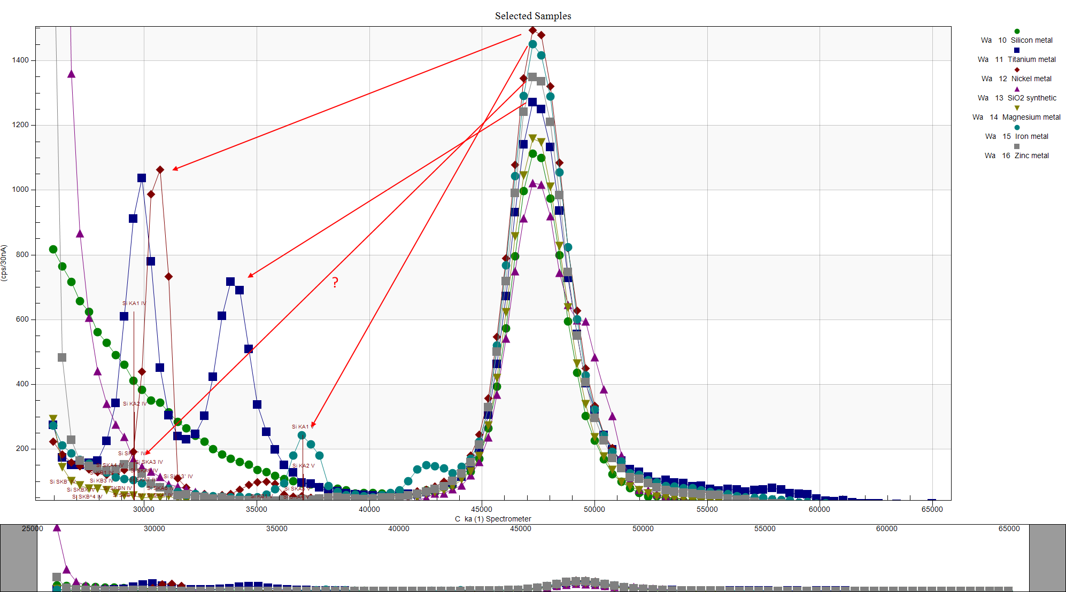Click left gray handle of range navigator
The height and width of the screenshot is (592, 1066).
pos(19,558)
